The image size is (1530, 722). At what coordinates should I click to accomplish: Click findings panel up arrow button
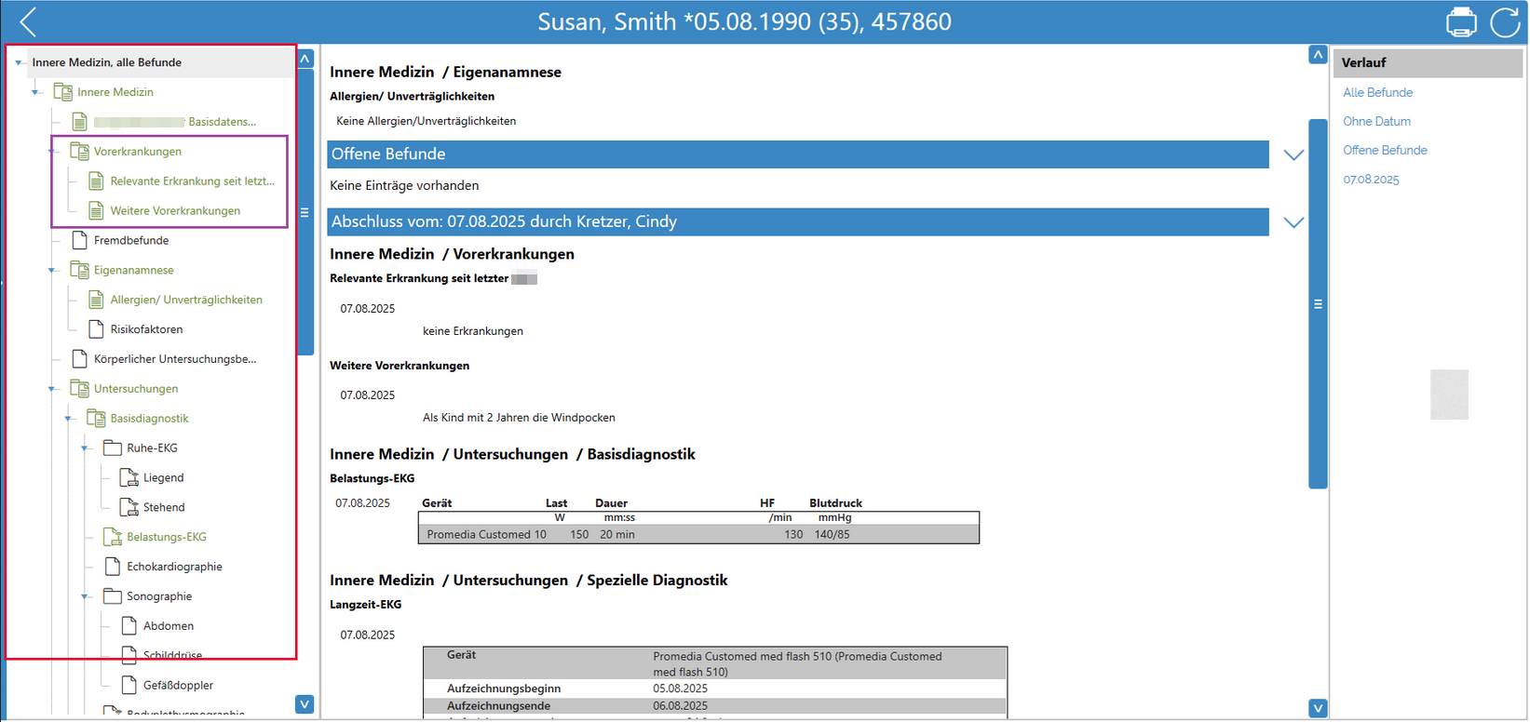tap(1318, 55)
